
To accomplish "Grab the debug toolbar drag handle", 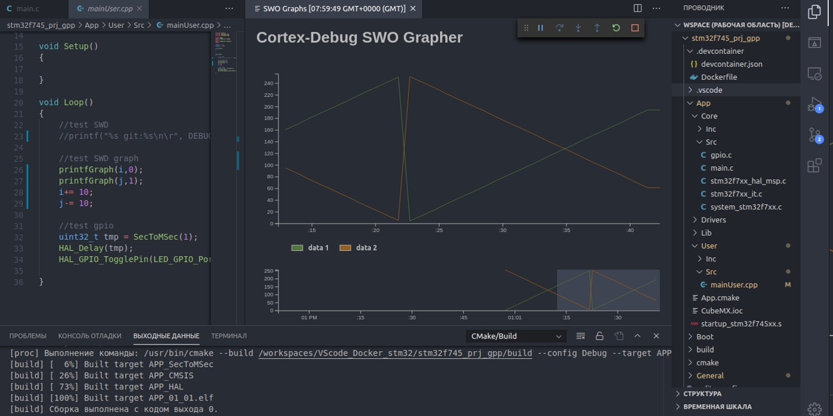I will click(526, 28).
